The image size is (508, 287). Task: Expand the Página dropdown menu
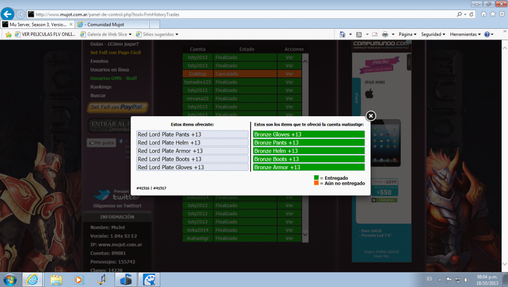coord(408,34)
